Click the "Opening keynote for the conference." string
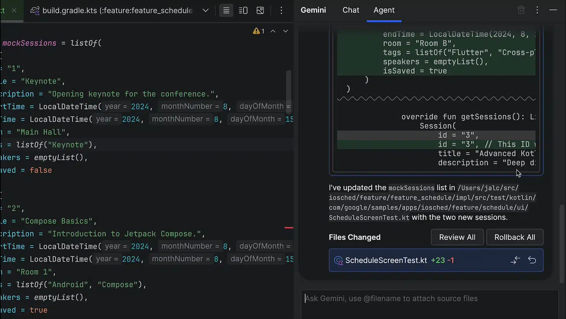This screenshot has height=319, width=566. pyautogui.click(x=131, y=94)
